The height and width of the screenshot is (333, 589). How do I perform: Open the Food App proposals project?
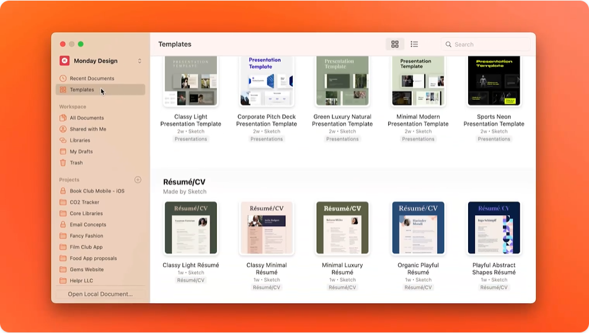pos(100,259)
